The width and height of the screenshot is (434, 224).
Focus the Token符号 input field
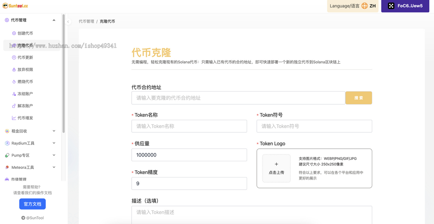tap(314, 126)
